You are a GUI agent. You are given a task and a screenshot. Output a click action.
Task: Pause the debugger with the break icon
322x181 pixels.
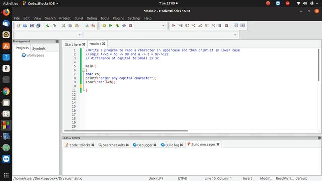click(x=220, y=26)
